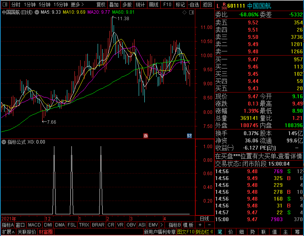Select the 细 detail tab

241,232
